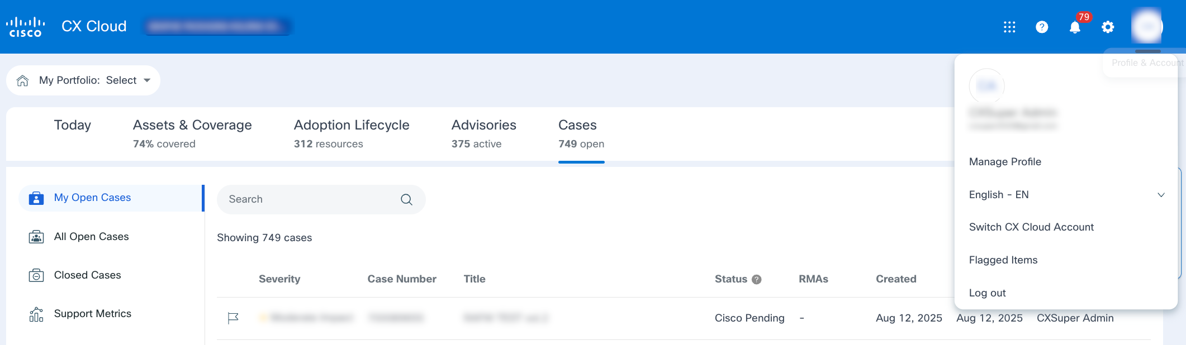This screenshot has width=1186, height=345.
Task: Switch to the Advisories tab
Action: [484, 125]
